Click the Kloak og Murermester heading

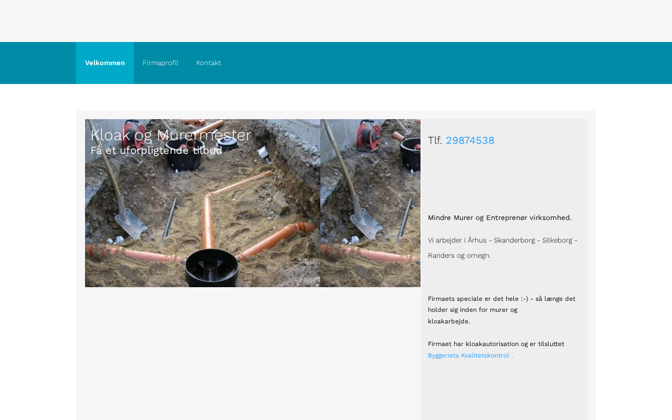tap(171, 135)
